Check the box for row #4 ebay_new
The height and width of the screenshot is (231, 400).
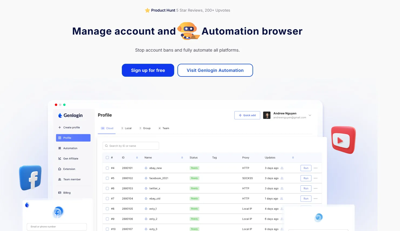[x=107, y=168]
